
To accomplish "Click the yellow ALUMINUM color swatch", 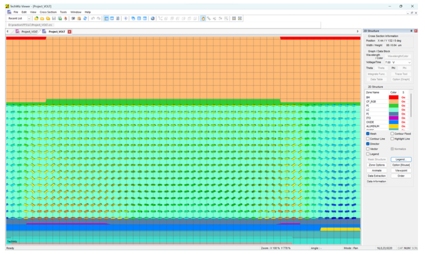I will coord(393,126).
